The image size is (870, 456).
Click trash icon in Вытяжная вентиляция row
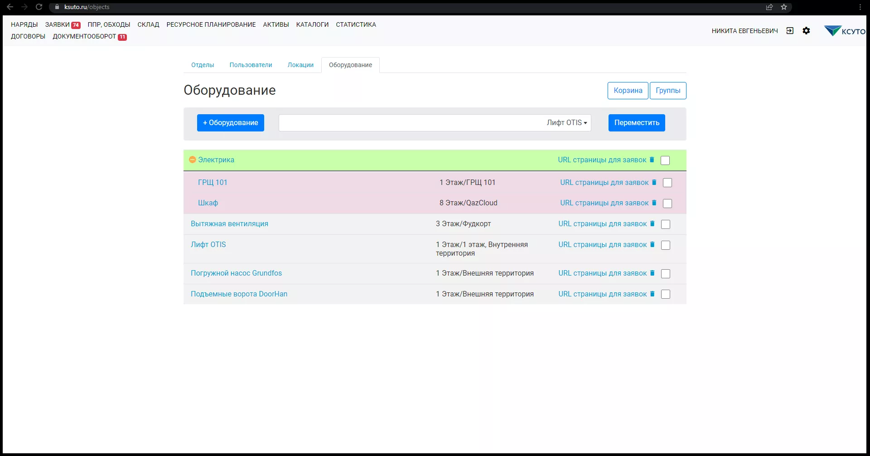pos(652,223)
